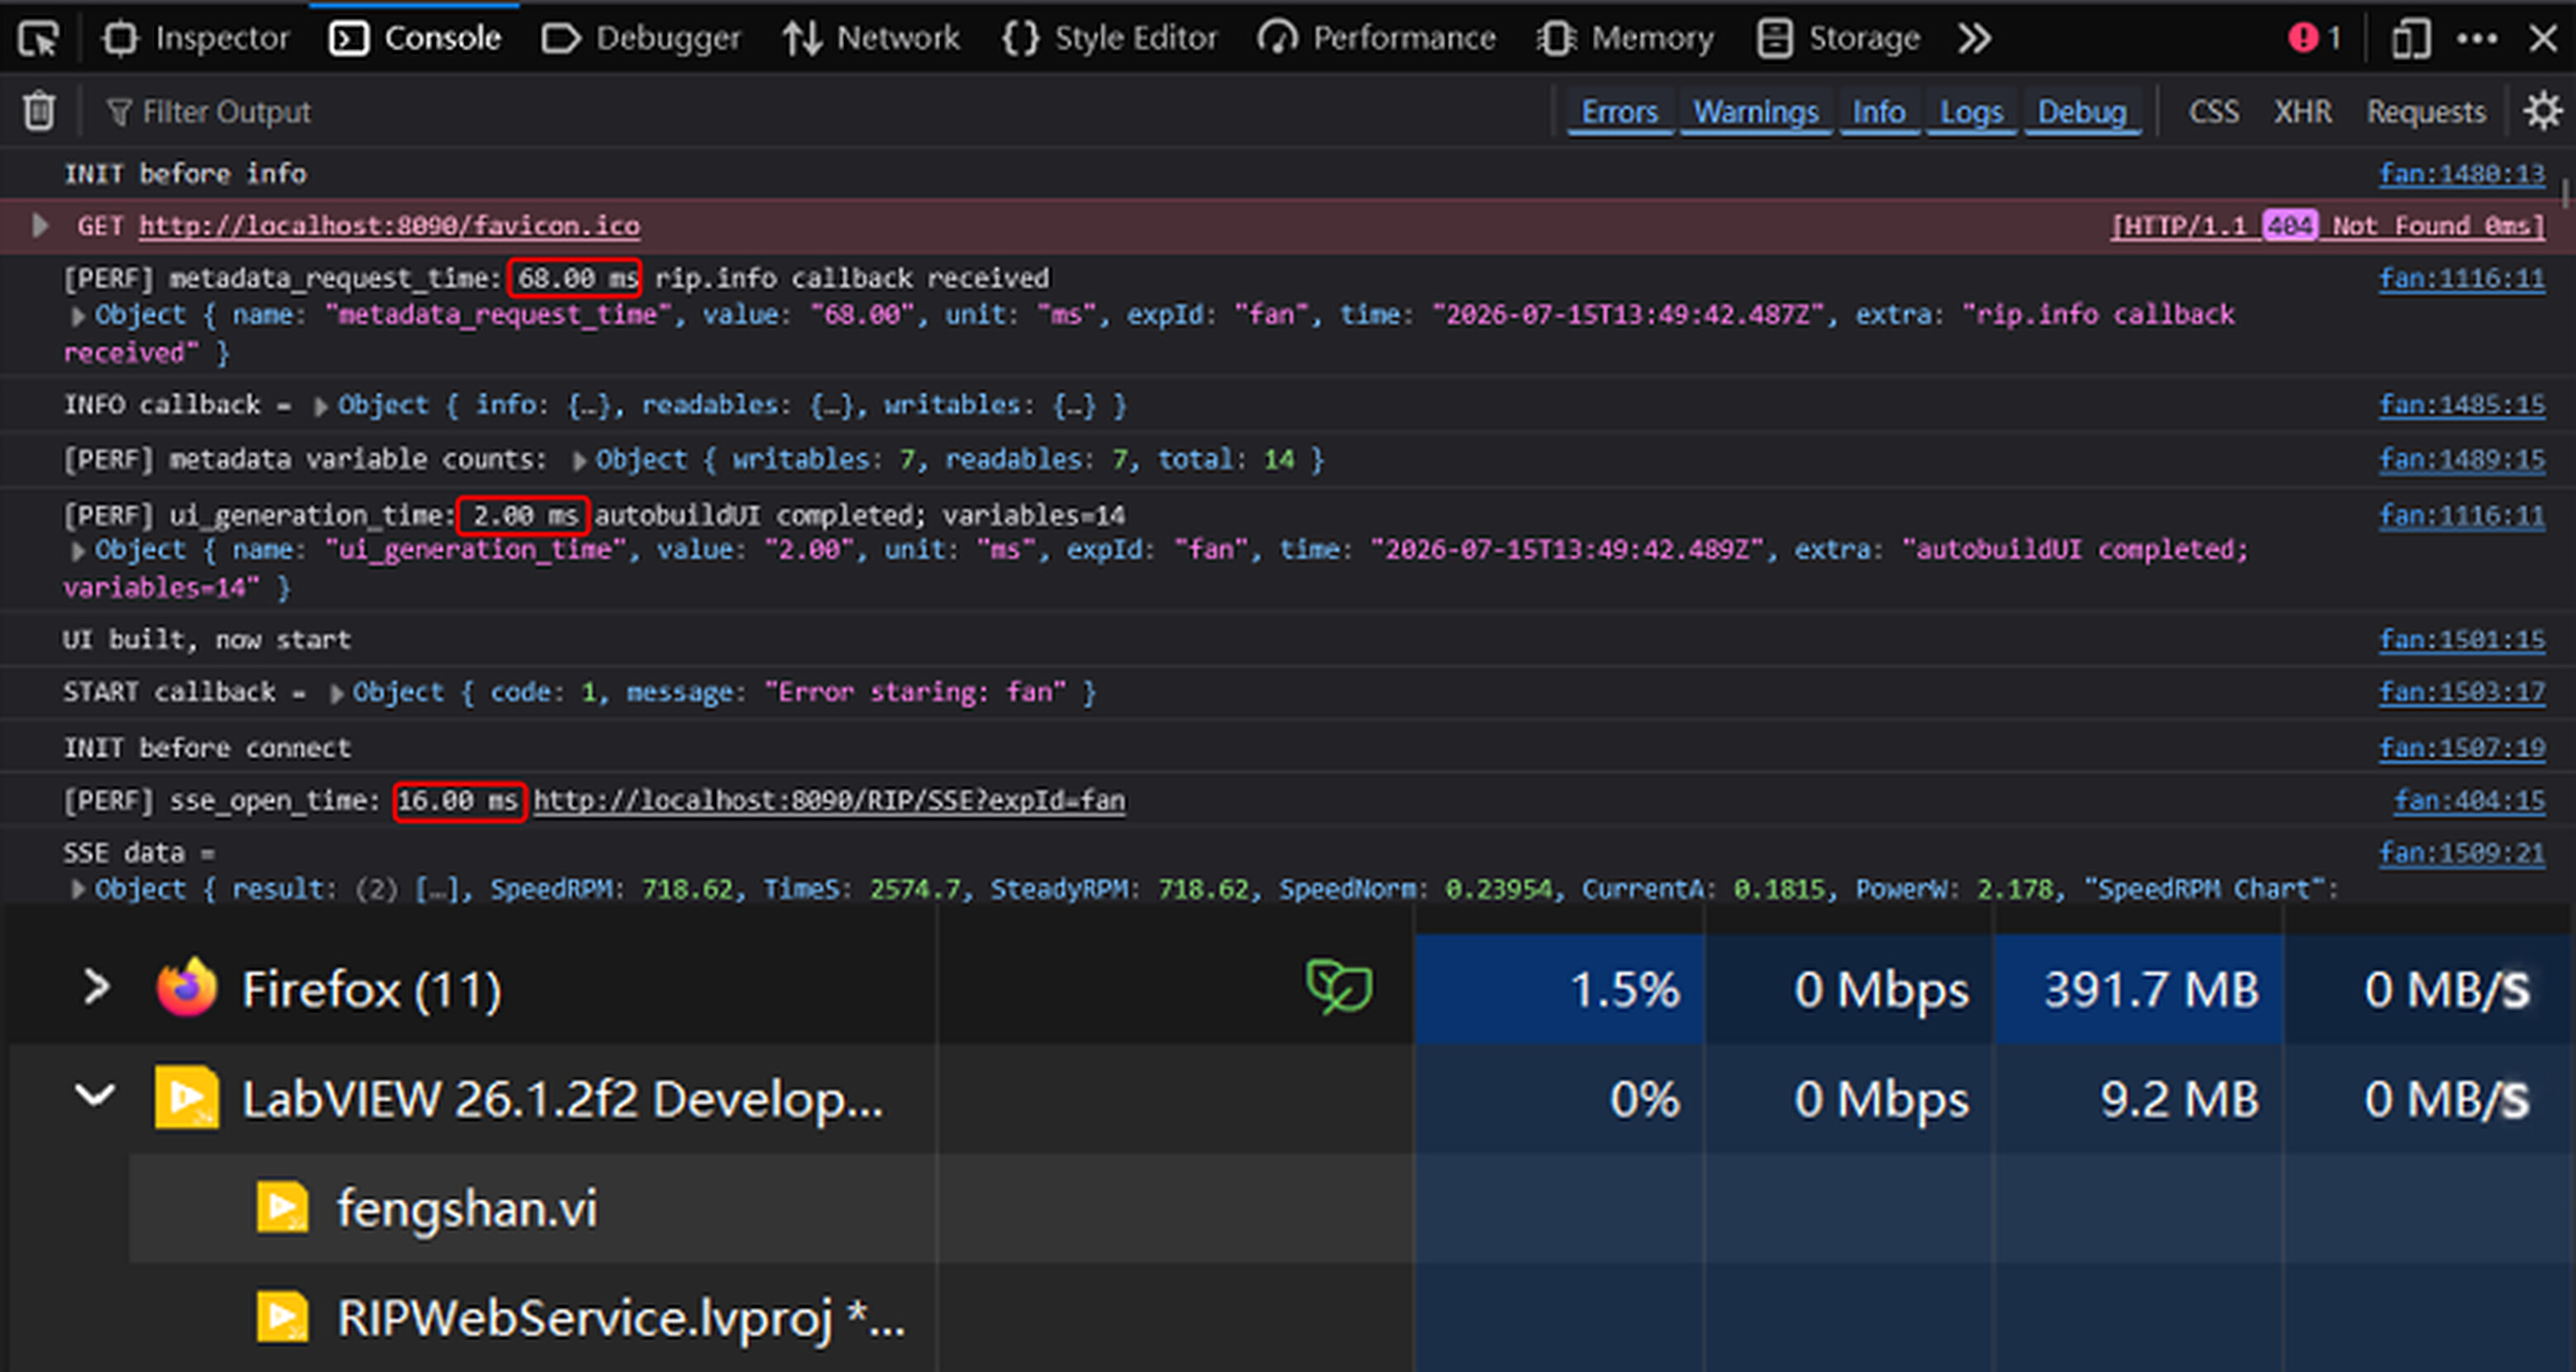Toggle the Requests filter
The image size is (2576, 1372).
tap(2425, 112)
